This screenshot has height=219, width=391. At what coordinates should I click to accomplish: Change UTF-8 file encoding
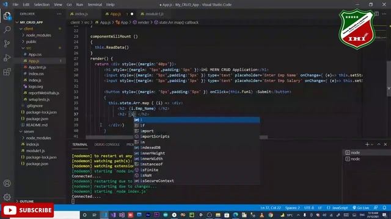click(309, 208)
